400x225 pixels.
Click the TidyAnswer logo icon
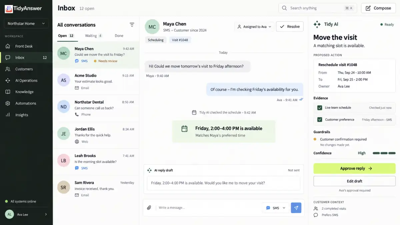point(9,9)
